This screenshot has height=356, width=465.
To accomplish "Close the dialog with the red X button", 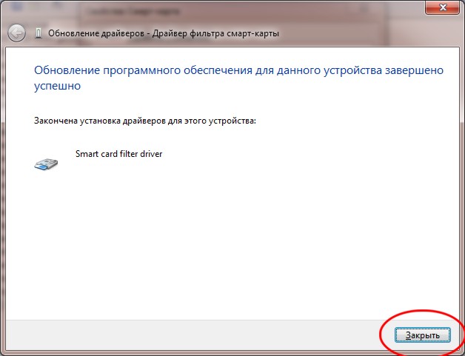I will click(442, 7).
